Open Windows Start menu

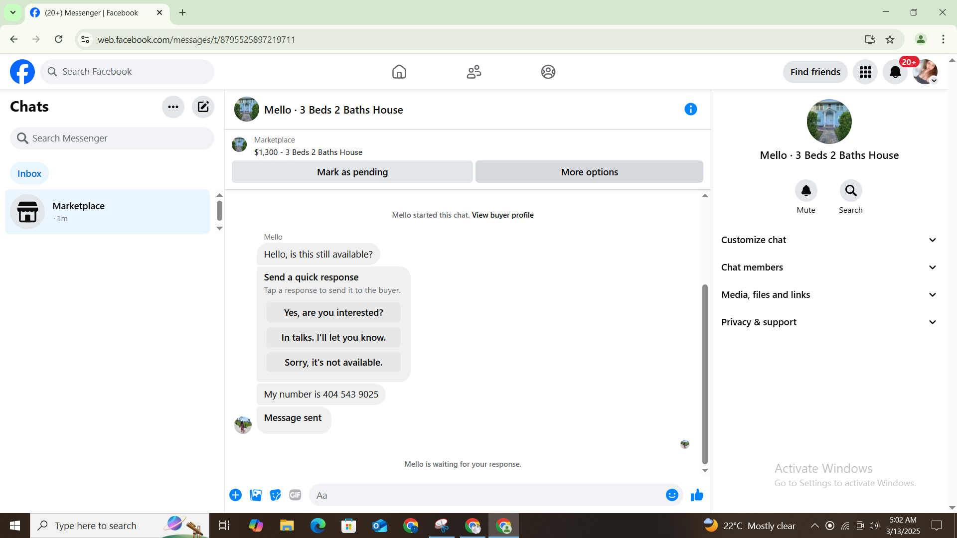coord(15,526)
